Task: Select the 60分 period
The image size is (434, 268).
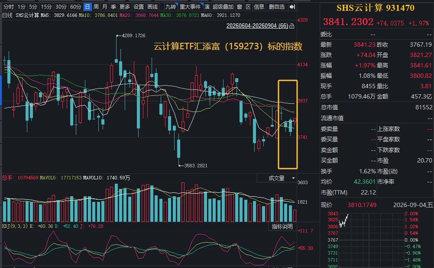Action: pos(75,6)
